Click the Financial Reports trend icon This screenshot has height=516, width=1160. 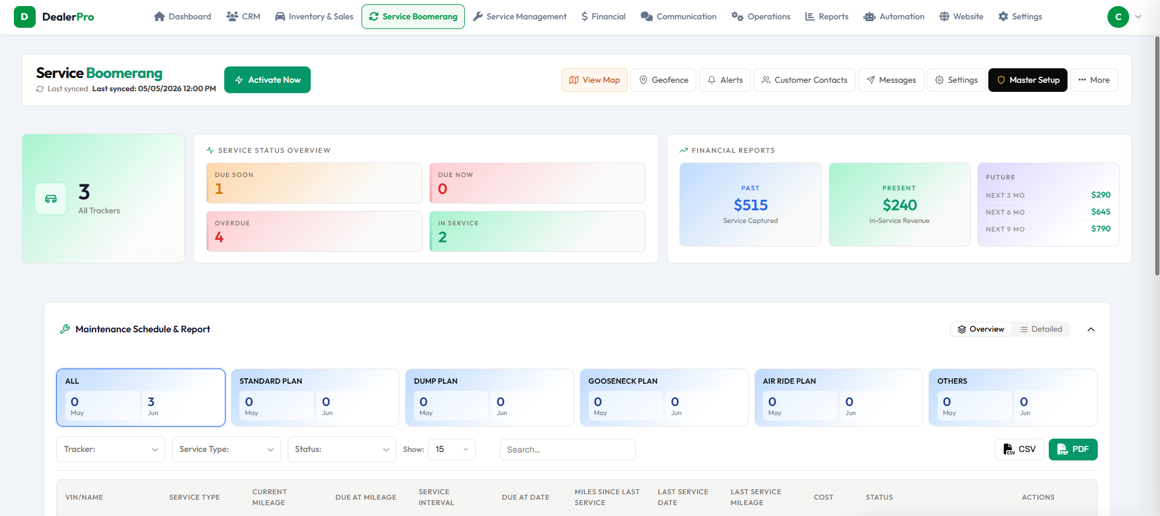[684, 150]
